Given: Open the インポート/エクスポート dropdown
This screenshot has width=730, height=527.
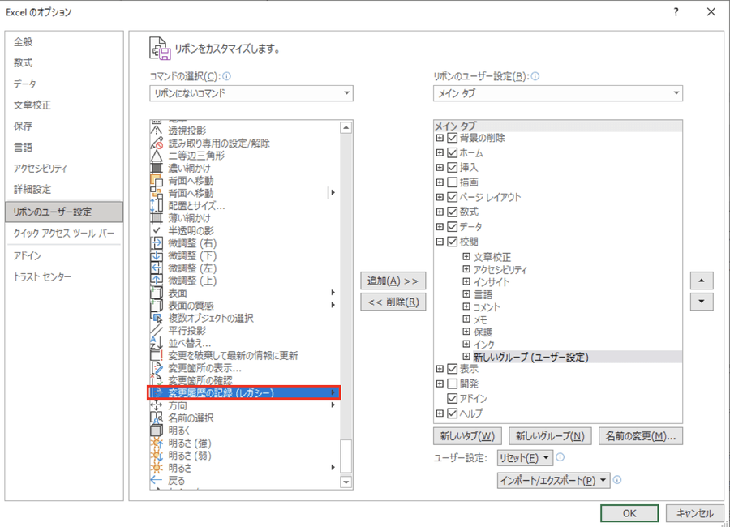Looking at the screenshot, I should point(553,480).
